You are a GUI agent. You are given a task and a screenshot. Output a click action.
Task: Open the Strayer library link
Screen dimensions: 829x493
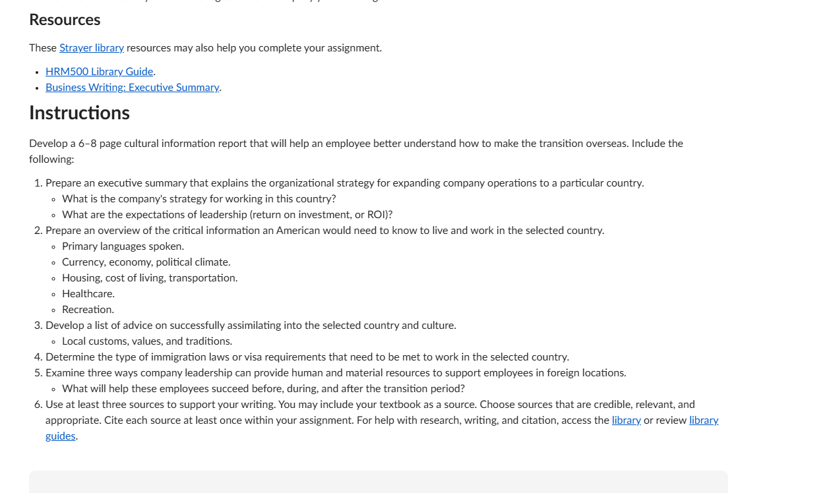click(92, 48)
